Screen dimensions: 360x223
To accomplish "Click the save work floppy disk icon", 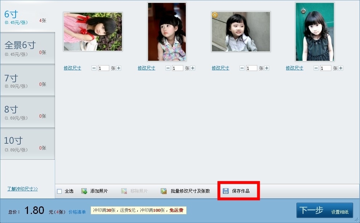I will point(226,191).
